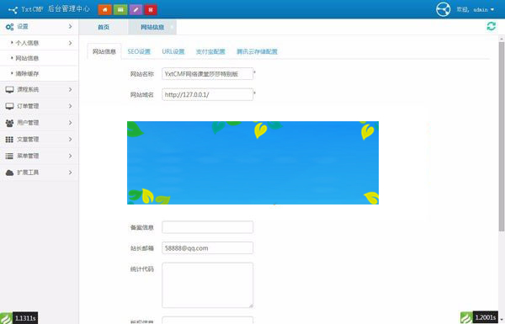Click the orange home icon button

[x=104, y=9]
